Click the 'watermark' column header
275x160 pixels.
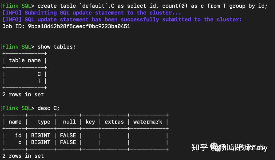tap(148, 122)
